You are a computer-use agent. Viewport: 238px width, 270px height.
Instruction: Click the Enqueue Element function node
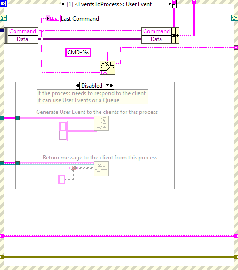coord(101,169)
